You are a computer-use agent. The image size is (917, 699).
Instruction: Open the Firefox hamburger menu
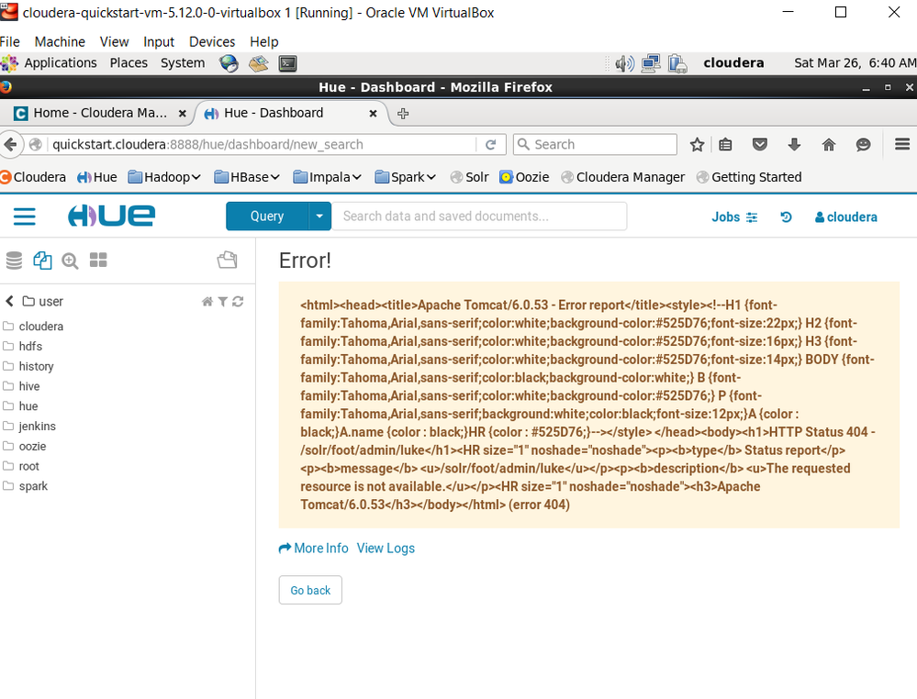902,144
